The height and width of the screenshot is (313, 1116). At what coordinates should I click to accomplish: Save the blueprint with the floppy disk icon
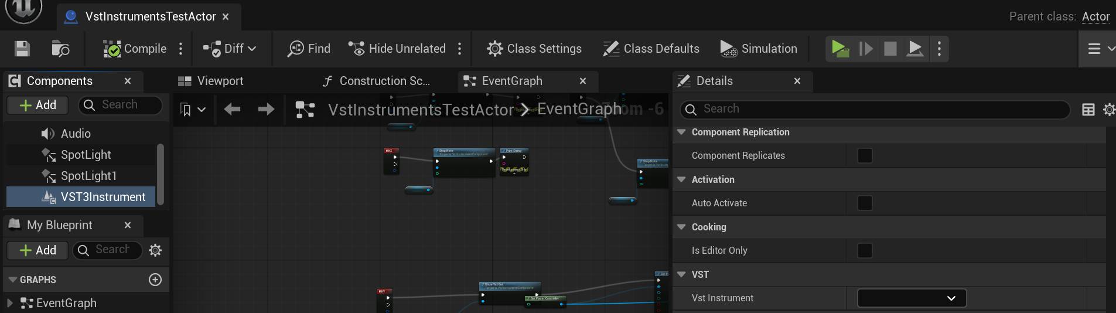[22, 49]
